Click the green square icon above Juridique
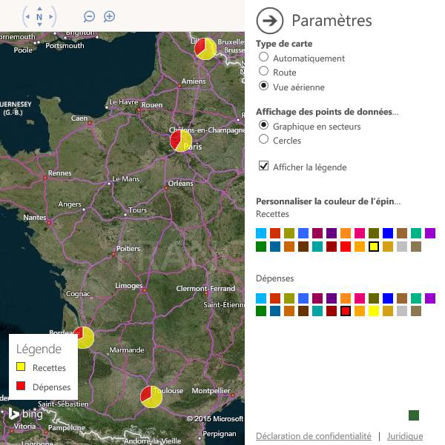This screenshot has width=445, height=445. coord(414,415)
